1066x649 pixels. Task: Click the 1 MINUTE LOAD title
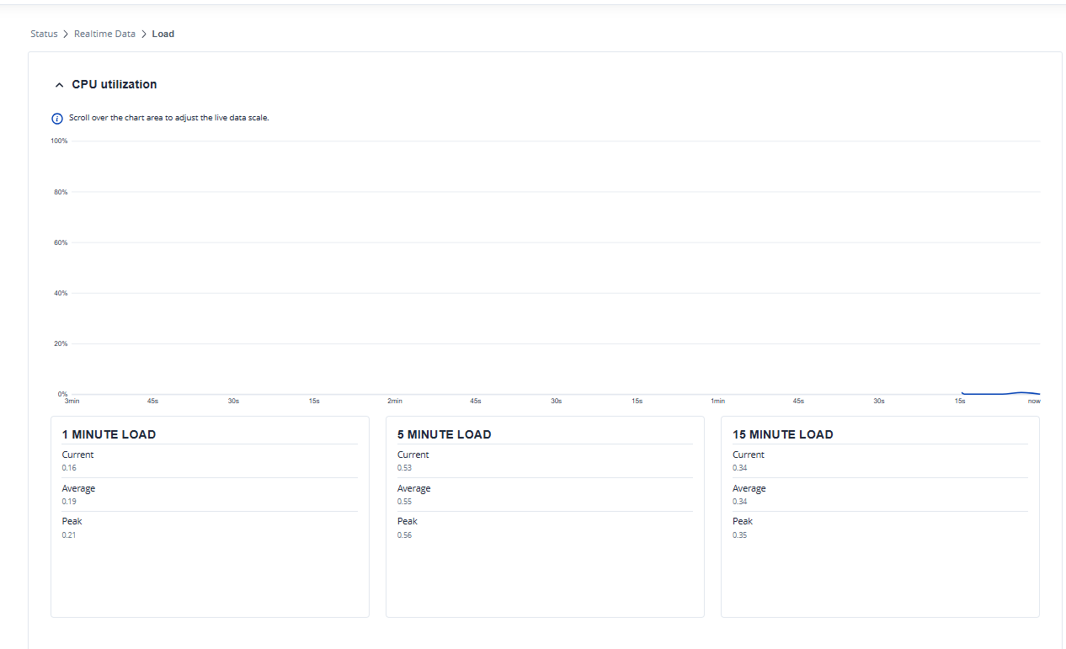(109, 434)
